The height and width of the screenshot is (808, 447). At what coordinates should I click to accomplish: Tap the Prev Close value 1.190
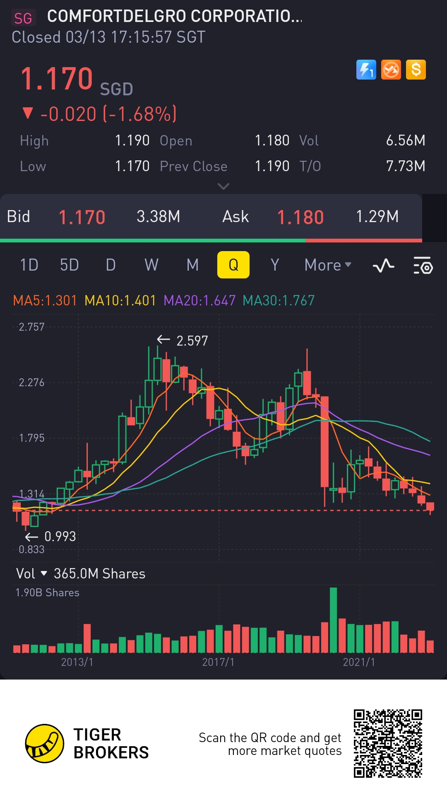tap(272, 166)
